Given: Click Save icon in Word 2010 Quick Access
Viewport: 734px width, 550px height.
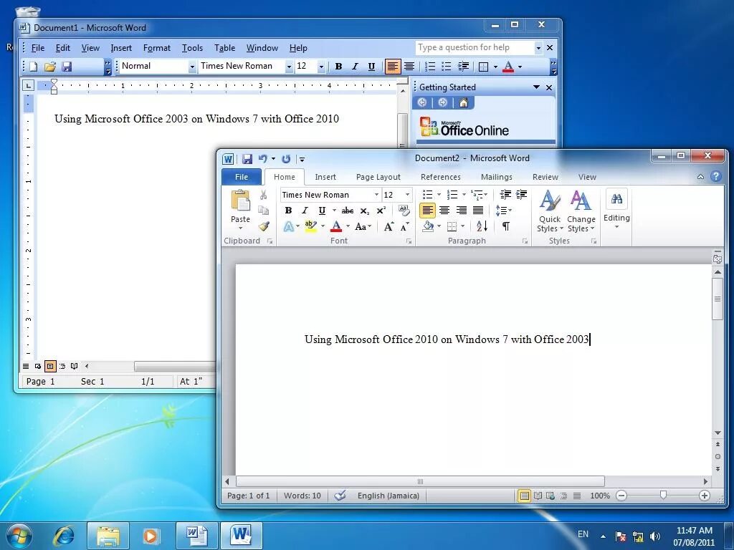Looking at the screenshot, I should 247,159.
